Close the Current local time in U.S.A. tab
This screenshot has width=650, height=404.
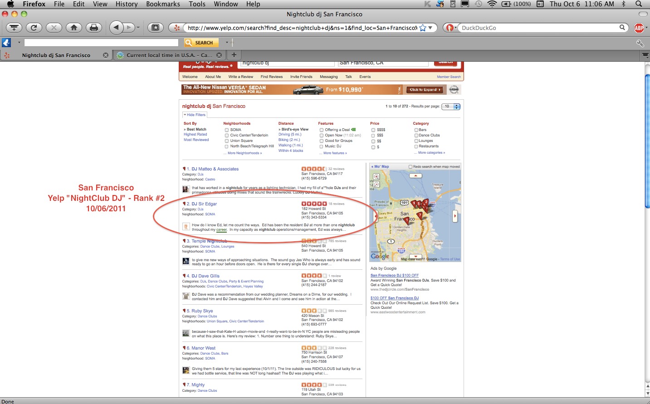219,55
